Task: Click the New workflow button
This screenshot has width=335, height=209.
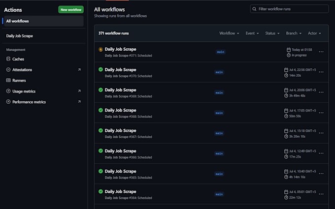Action: tap(71, 10)
